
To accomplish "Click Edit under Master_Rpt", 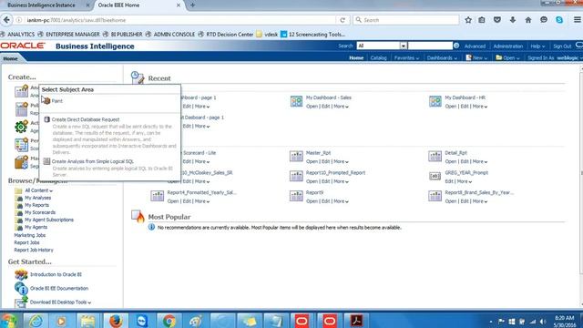I will click(x=326, y=161).
